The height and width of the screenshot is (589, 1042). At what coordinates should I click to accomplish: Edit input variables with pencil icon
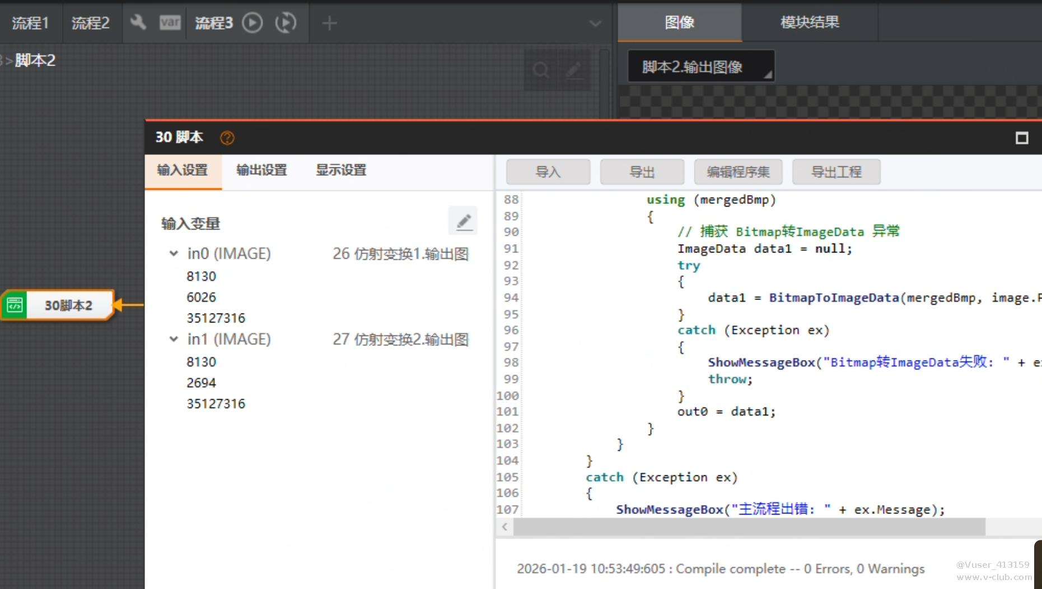tap(463, 222)
